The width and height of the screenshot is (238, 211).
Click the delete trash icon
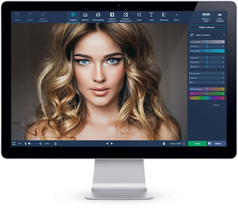(164, 144)
